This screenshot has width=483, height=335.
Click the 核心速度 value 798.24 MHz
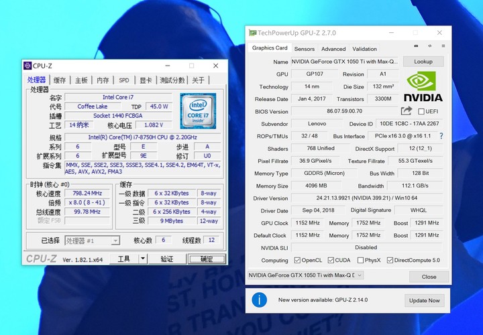click(87, 193)
